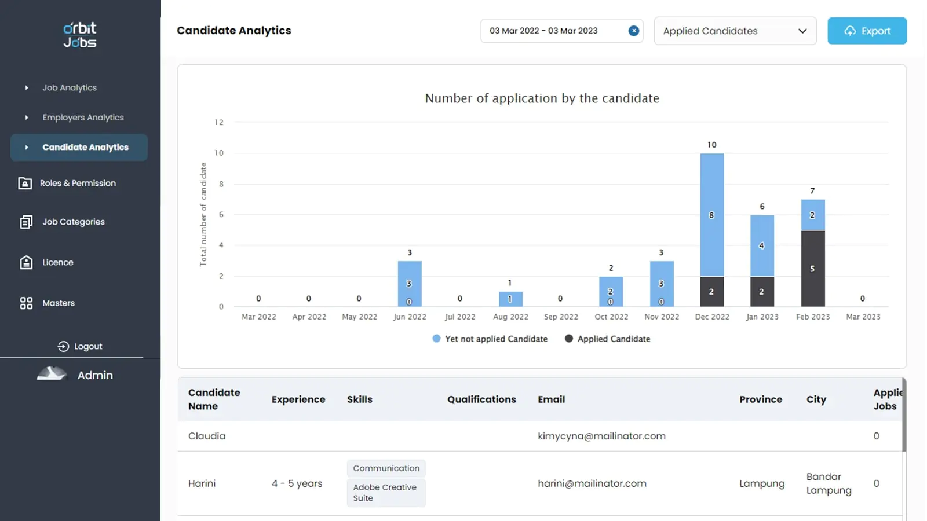Open Roles & Permission page
This screenshot has width=927, height=521.
(x=78, y=184)
